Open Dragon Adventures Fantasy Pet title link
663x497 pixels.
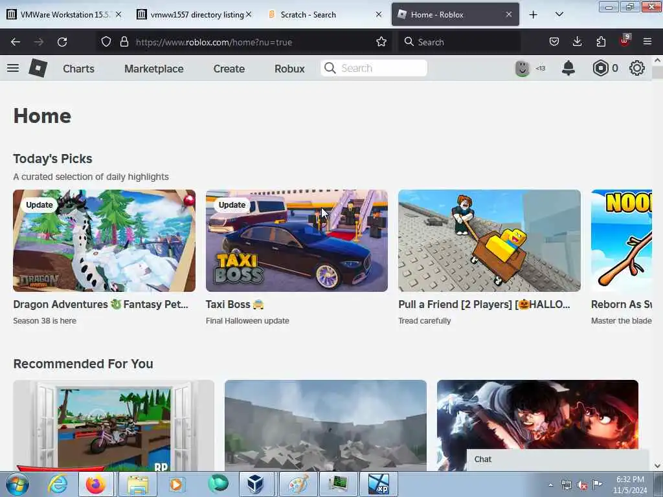(x=100, y=304)
